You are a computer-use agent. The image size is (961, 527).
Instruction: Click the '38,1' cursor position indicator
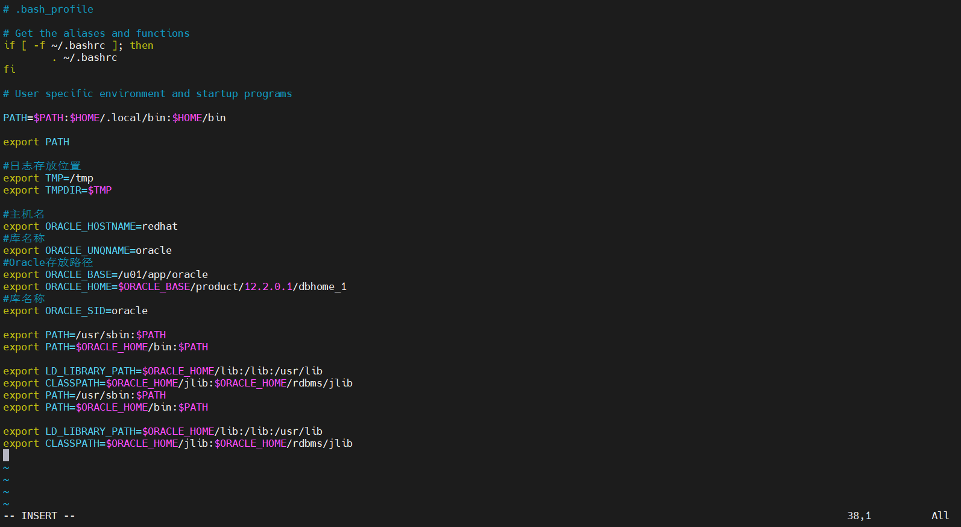[x=859, y=516]
